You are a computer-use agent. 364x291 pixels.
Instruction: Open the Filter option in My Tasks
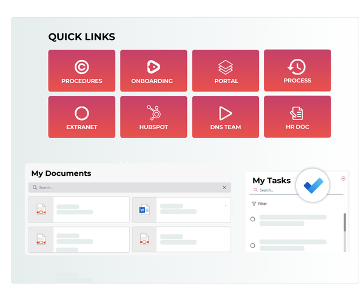click(x=259, y=204)
